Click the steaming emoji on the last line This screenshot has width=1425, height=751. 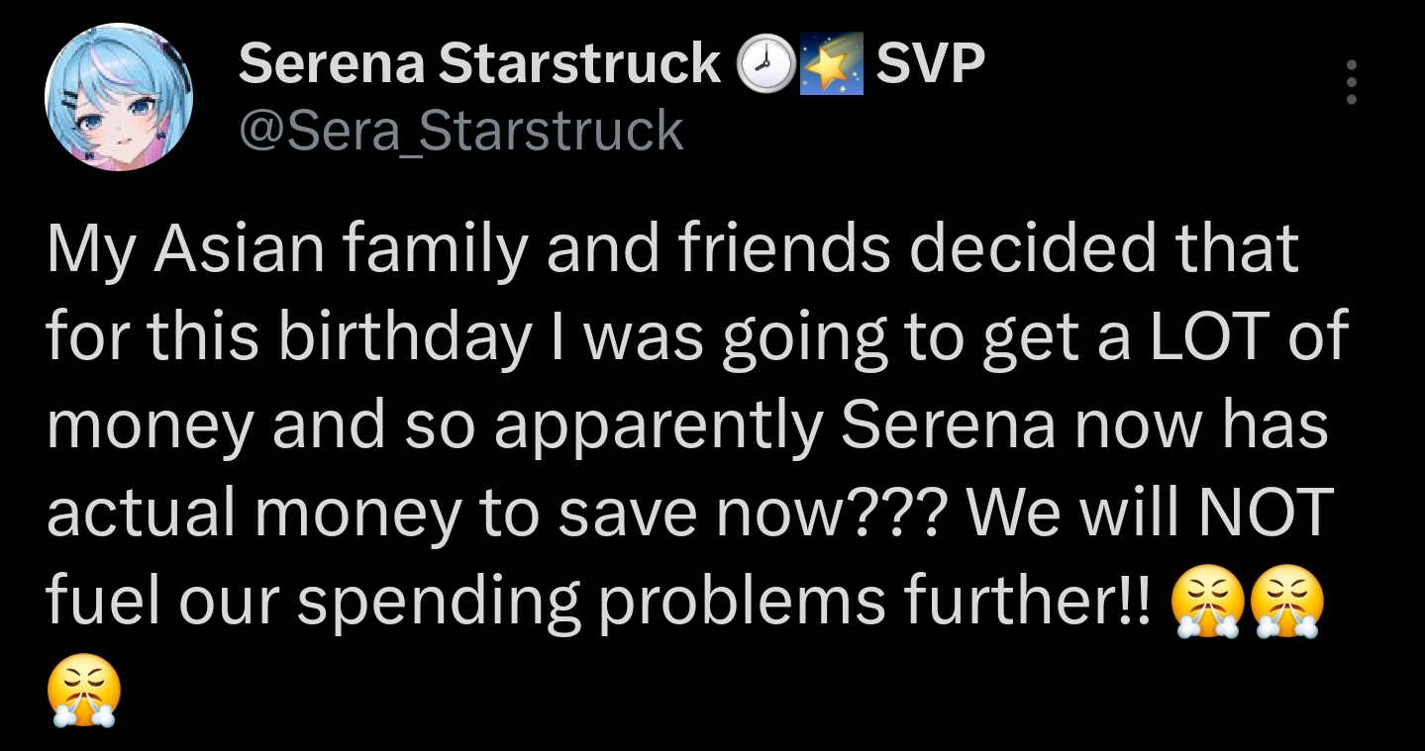pos(84,691)
